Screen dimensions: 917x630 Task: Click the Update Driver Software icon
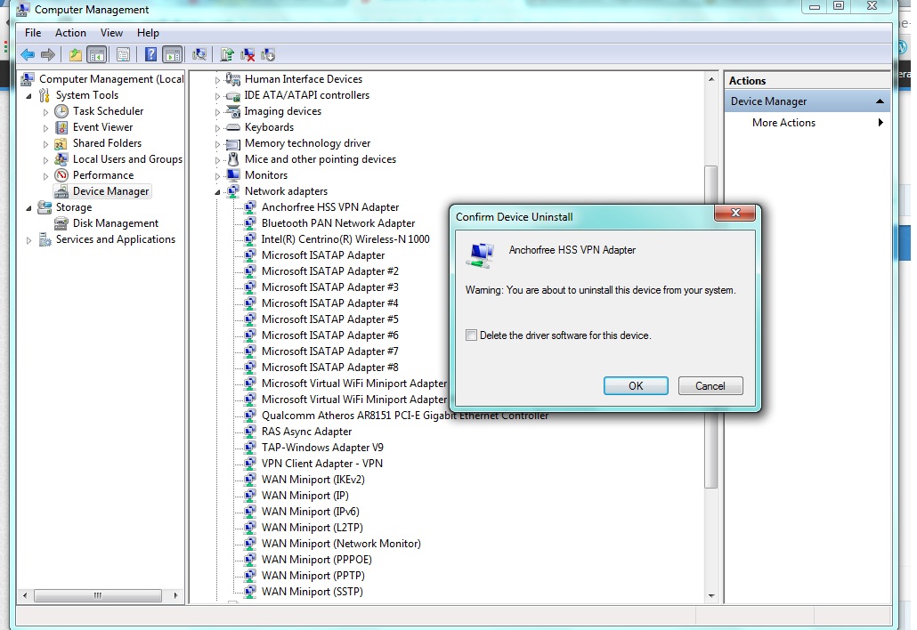click(227, 55)
